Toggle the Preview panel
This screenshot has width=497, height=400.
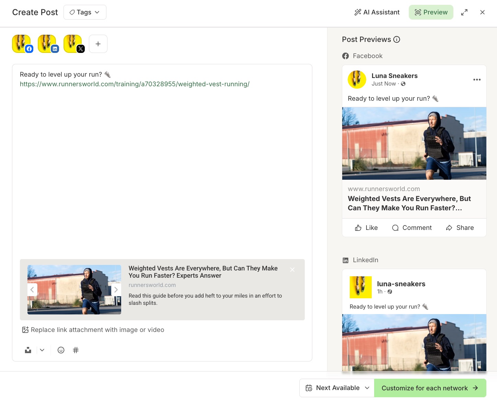pyautogui.click(x=431, y=12)
